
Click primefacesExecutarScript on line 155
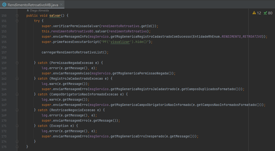point(76,42)
